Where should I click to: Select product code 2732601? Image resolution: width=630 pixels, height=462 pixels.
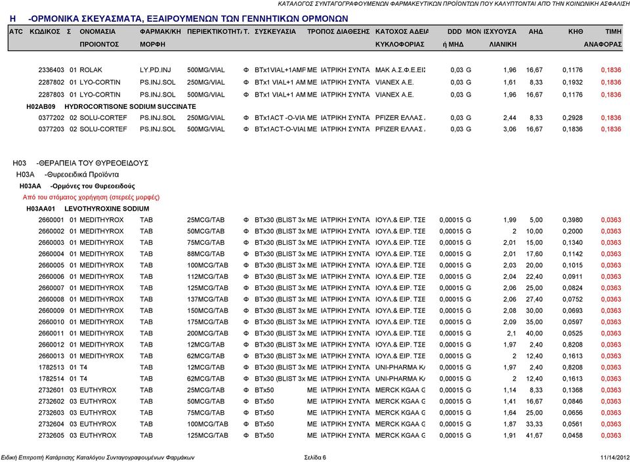(x=51, y=390)
